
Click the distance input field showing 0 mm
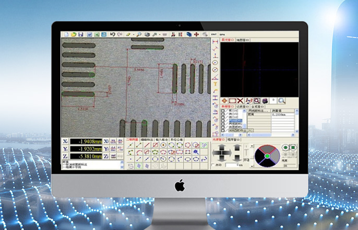click(x=232, y=165)
